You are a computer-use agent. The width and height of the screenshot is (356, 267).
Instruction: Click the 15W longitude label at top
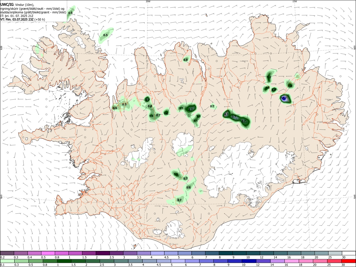295,1
